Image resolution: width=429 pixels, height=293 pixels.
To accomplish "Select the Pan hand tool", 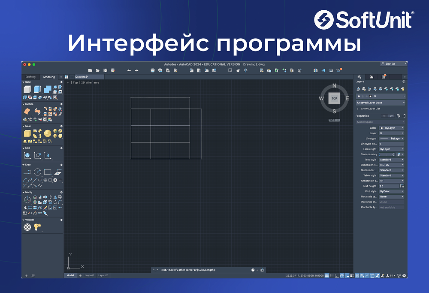I will (x=238, y=70).
